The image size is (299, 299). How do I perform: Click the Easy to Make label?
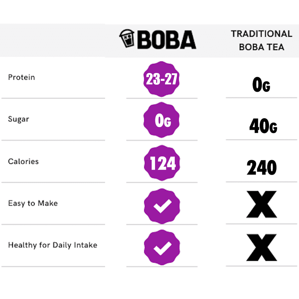pyautogui.click(x=33, y=203)
